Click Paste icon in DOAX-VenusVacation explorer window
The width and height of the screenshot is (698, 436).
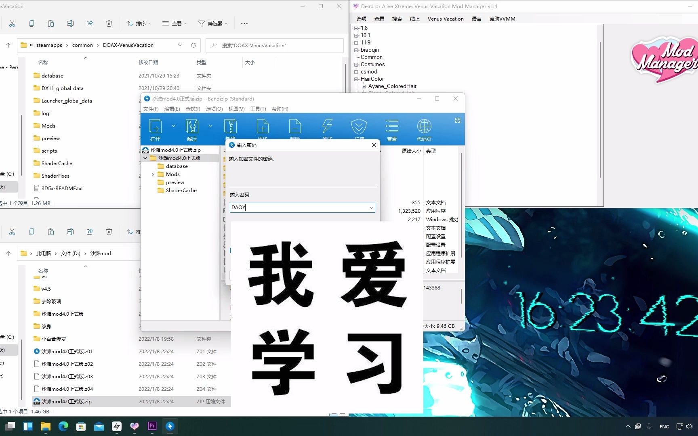(51, 23)
